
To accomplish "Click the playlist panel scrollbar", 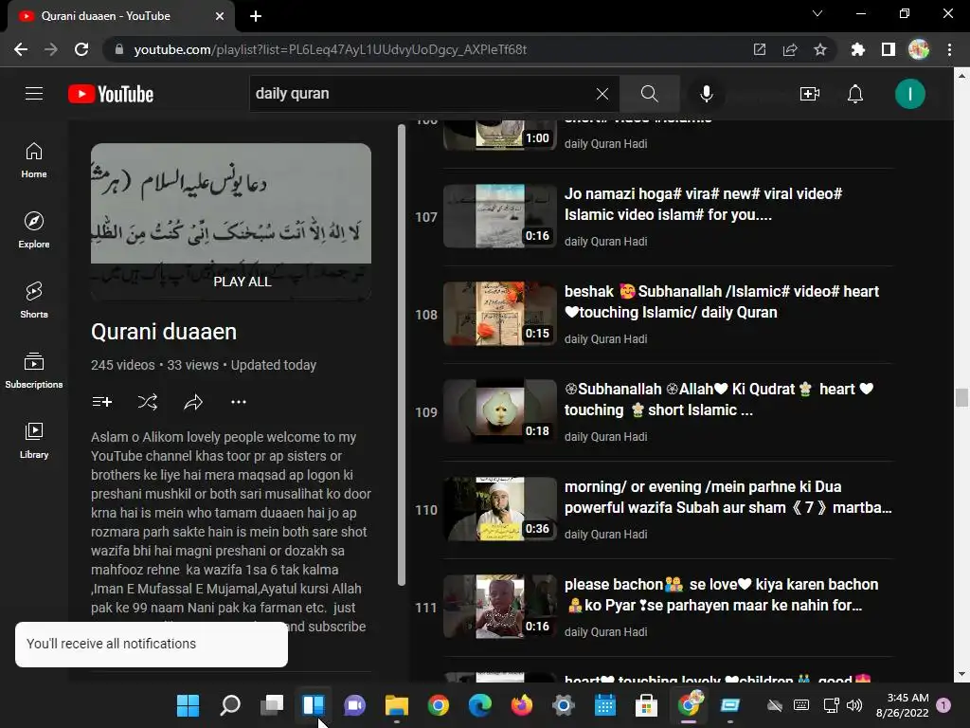I will pos(402,355).
